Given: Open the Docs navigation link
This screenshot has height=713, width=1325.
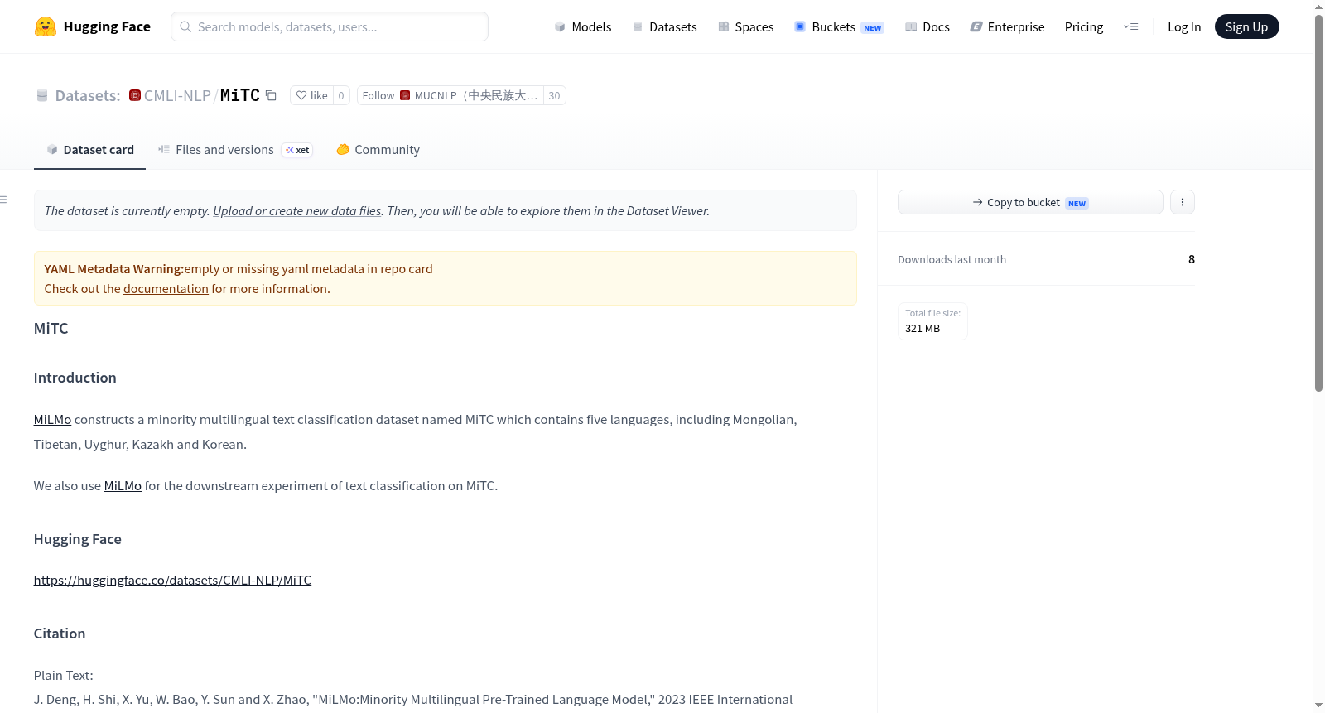Looking at the screenshot, I should coord(927,26).
